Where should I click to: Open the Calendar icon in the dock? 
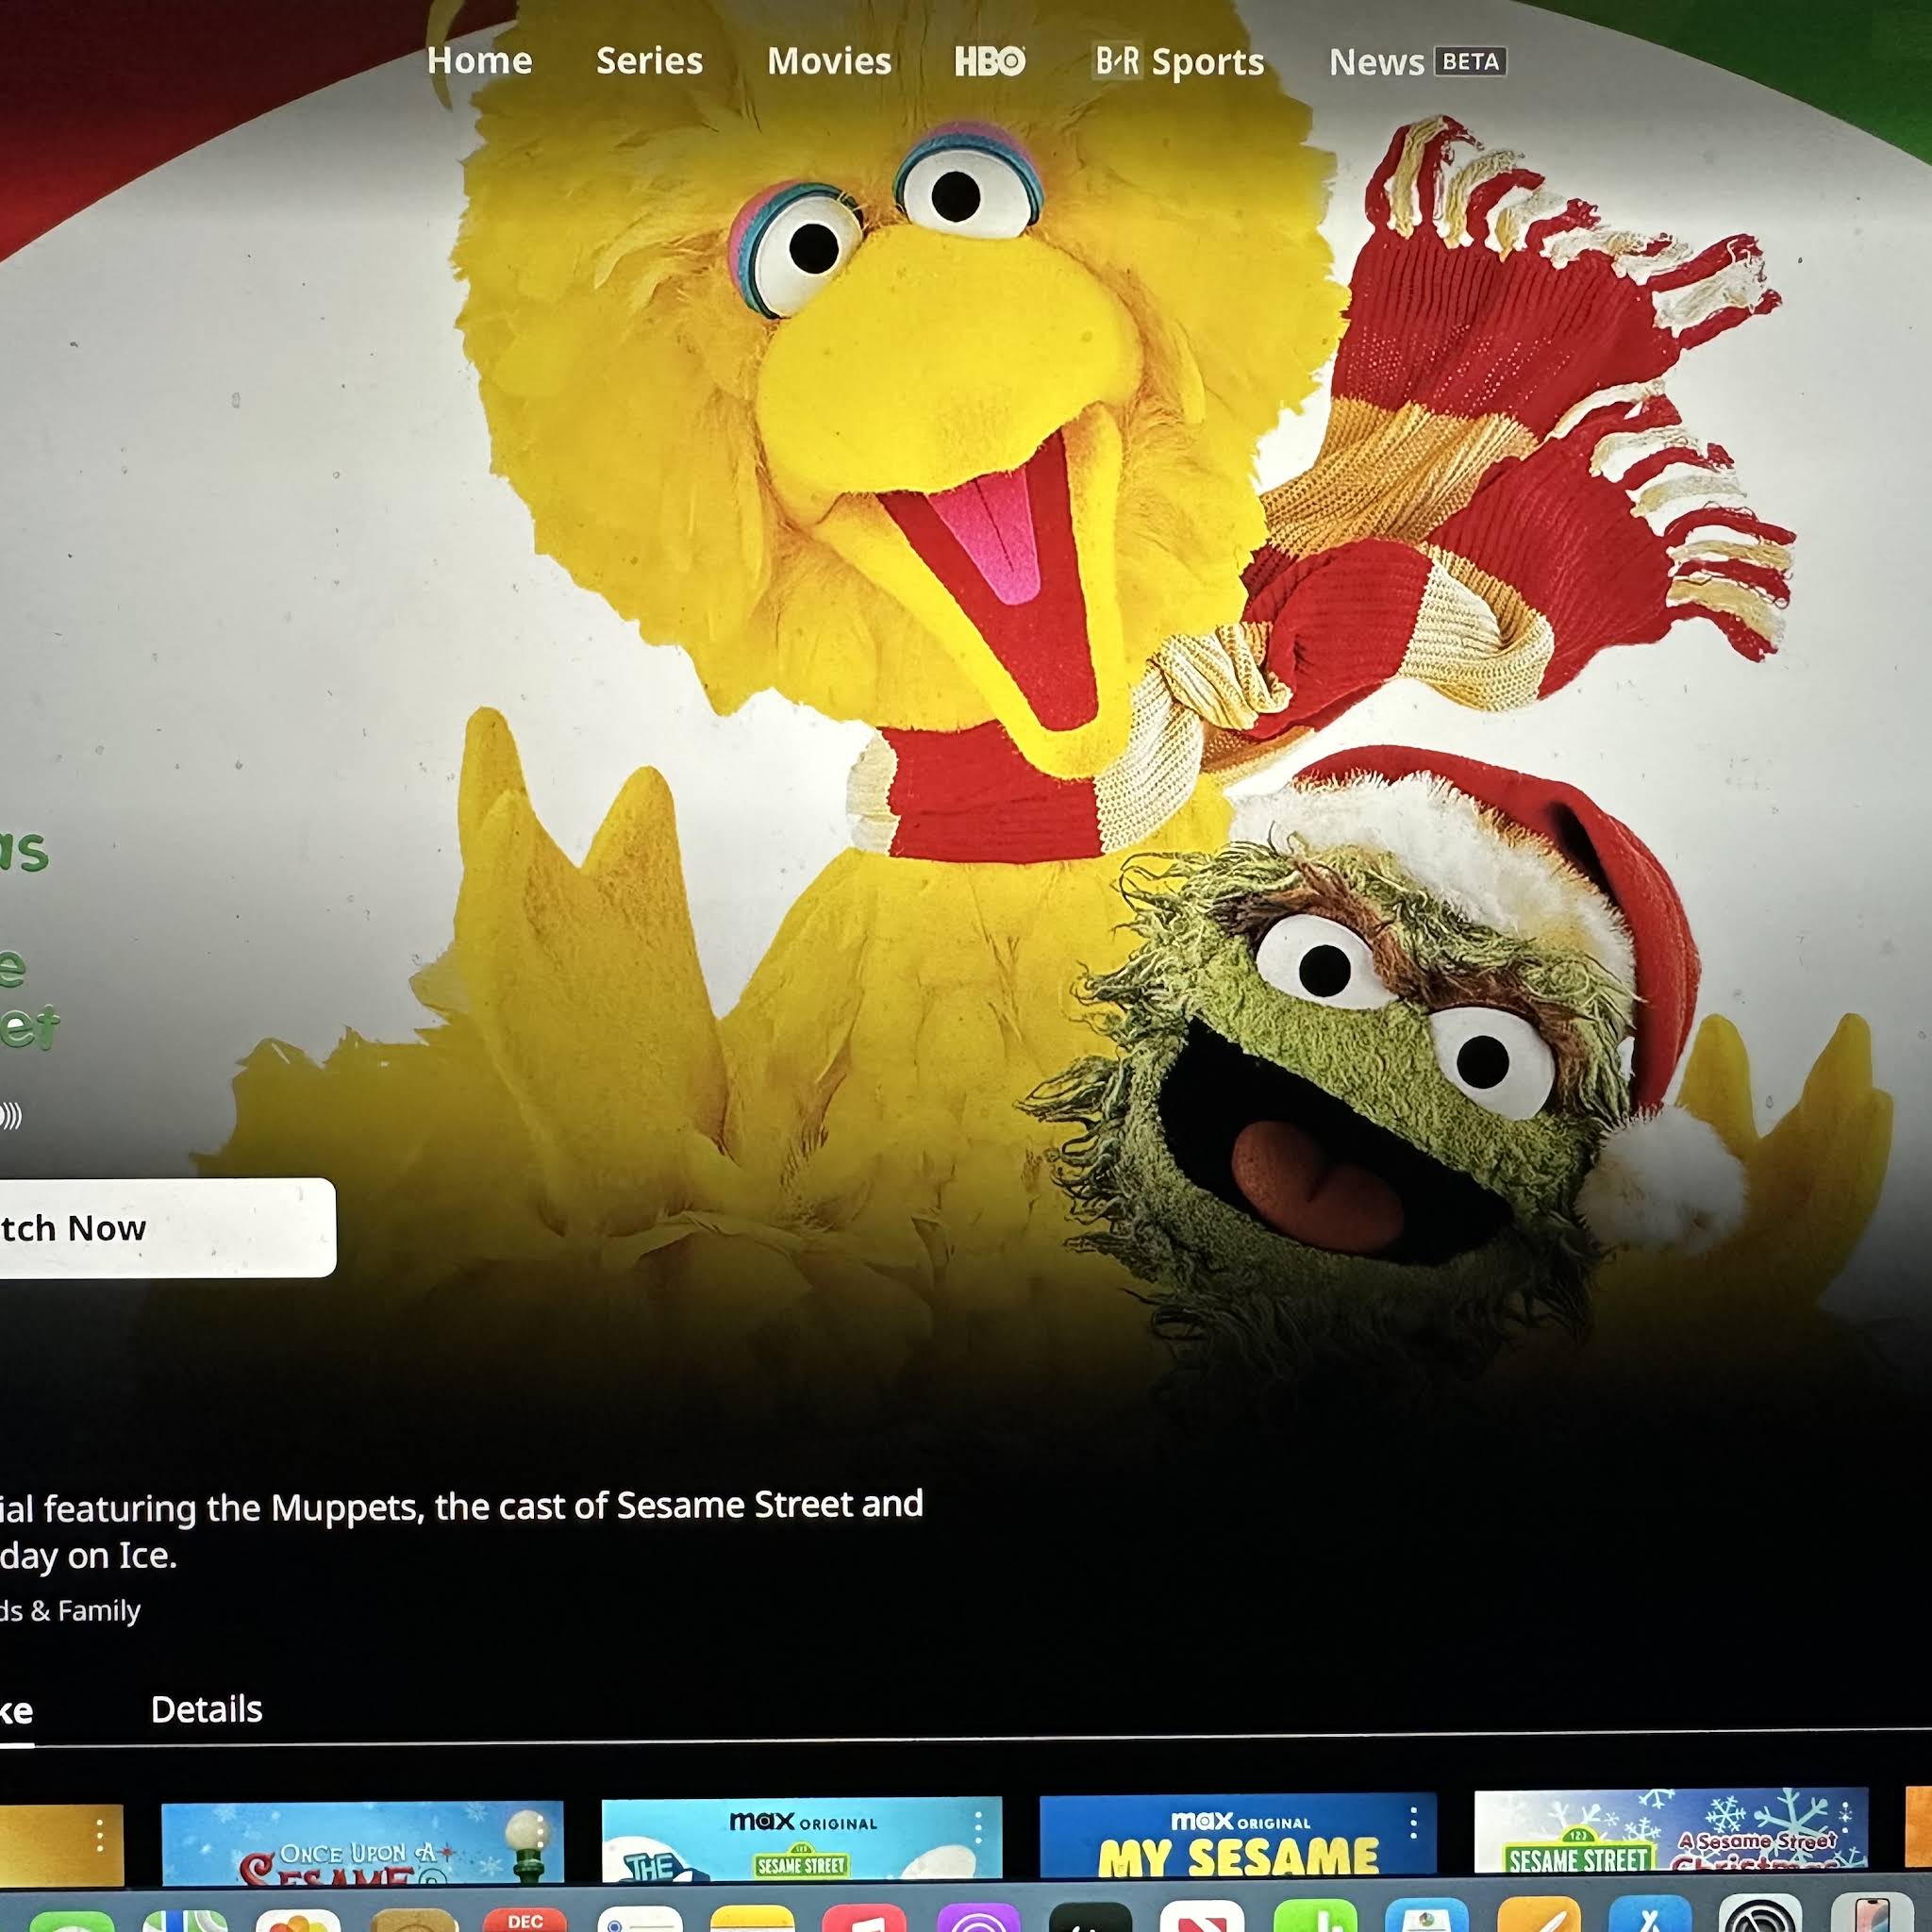pyautogui.click(x=524, y=1917)
